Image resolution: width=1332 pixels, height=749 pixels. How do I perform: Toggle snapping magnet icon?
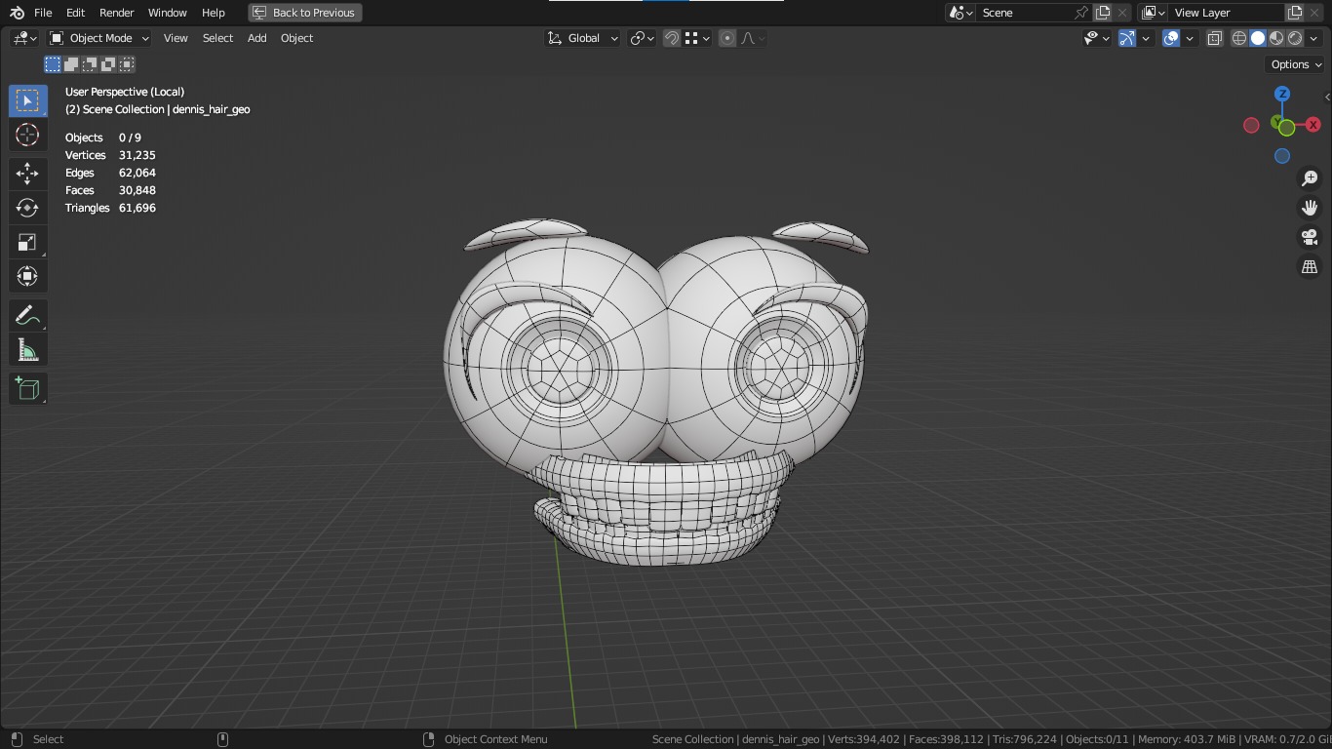point(672,38)
